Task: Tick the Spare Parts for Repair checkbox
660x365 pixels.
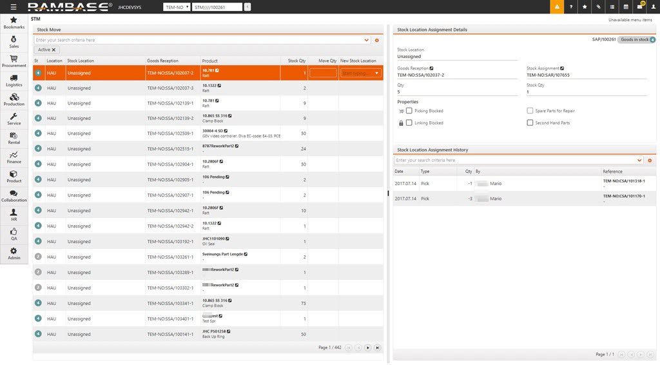Action: tap(530, 111)
